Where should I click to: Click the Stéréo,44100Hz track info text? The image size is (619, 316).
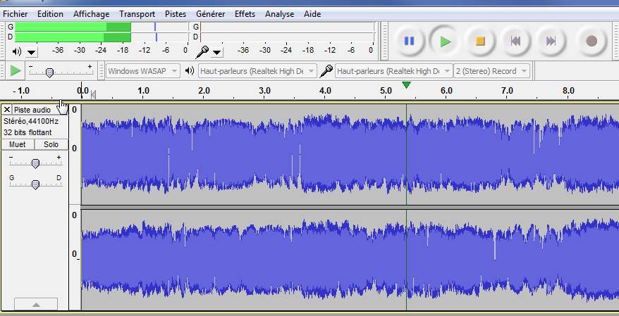[31, 121]
